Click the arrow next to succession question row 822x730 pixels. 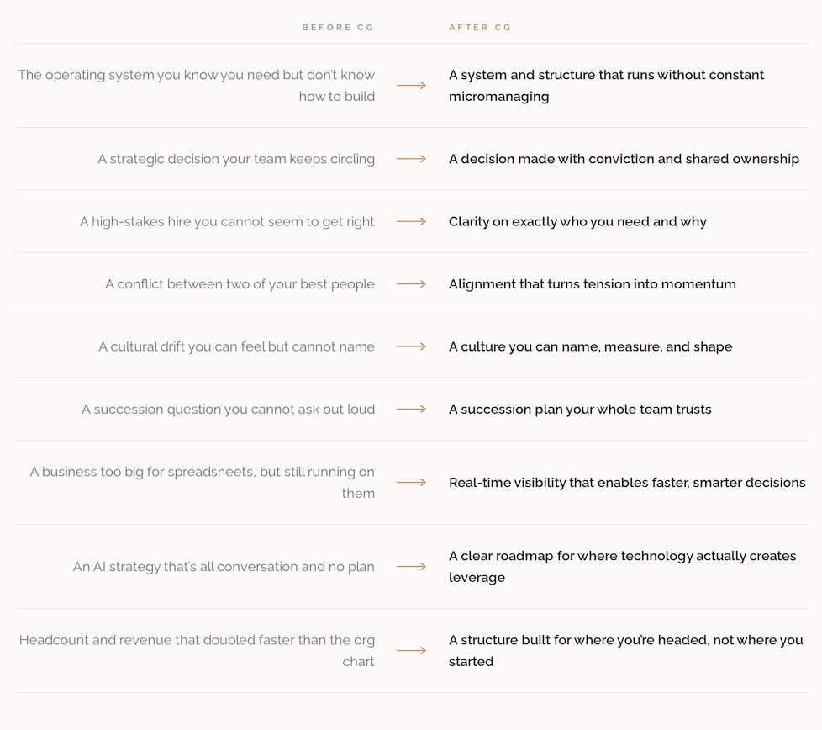click(411, 409)
